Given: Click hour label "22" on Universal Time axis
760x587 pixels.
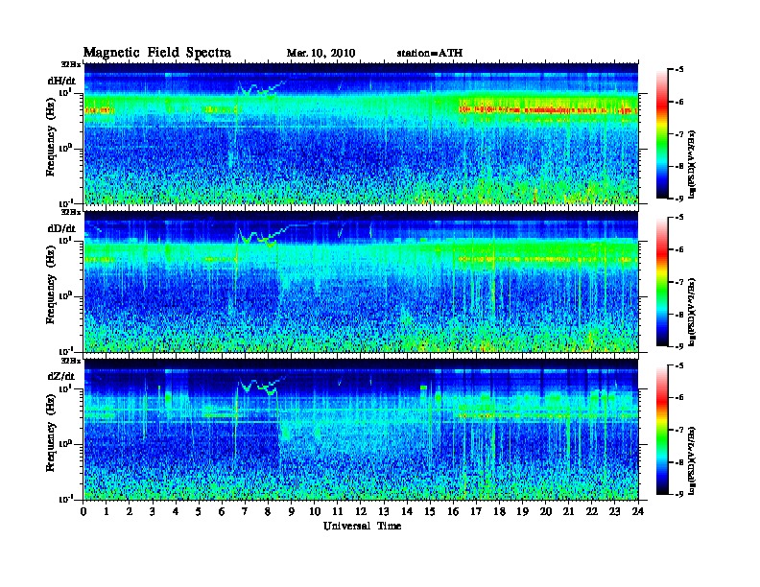Looking at the screenshot, I should (x=592, y=511).
